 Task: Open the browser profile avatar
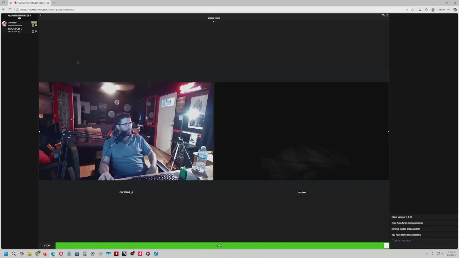(x=433, y=10)
